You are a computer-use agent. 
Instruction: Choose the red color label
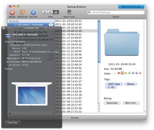pyautogui.click(x=119, y=73)
